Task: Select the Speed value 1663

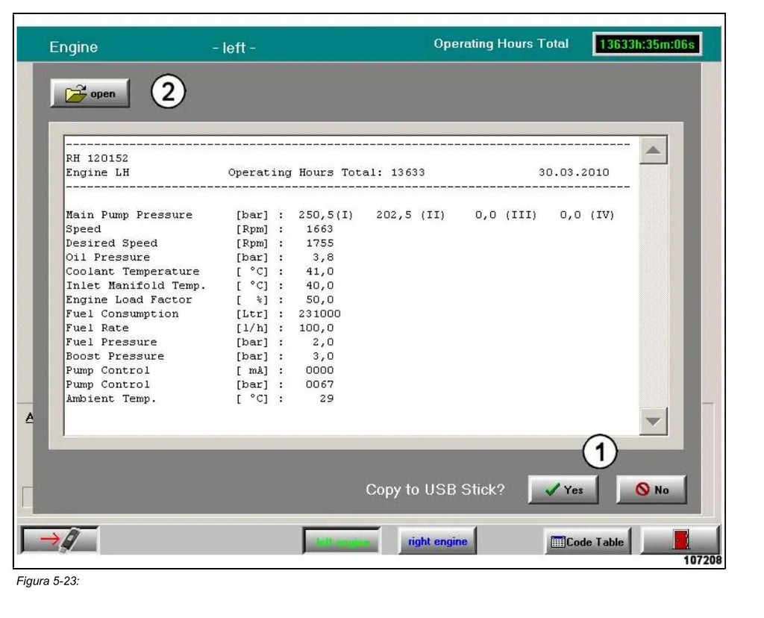Action: pyautogui.click(x=319, y=229)
